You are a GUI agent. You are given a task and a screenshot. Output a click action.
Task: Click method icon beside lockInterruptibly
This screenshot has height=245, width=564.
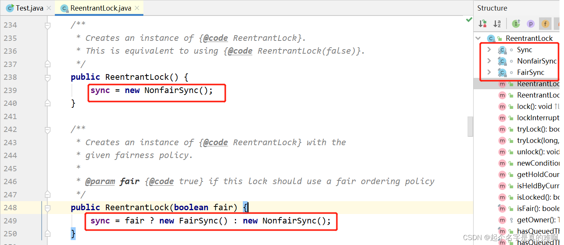point(502,118)
